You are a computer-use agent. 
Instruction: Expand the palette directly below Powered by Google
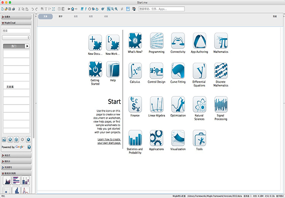[x=16, y=156]
